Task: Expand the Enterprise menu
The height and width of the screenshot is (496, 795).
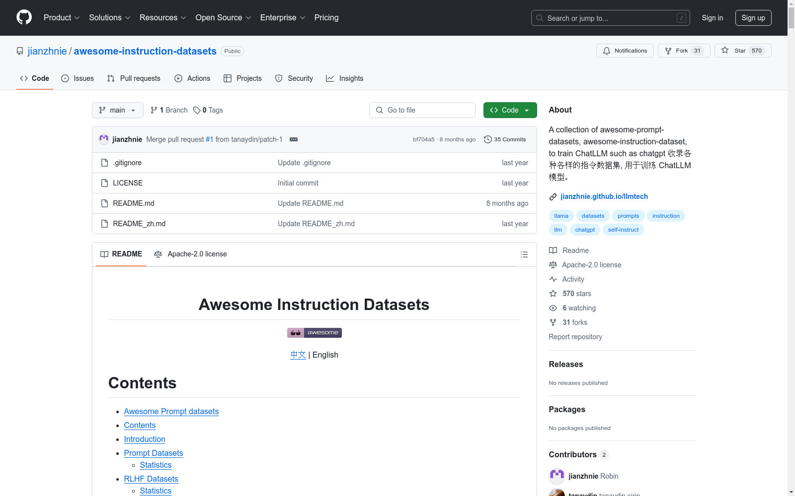Action: pos(283,18)
